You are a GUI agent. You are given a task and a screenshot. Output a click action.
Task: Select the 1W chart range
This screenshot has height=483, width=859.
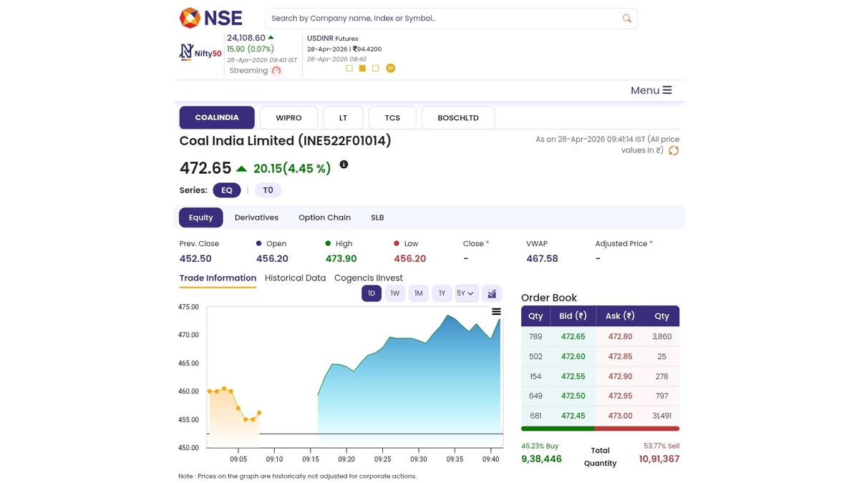pyautogui.click(x=394, y=293)
